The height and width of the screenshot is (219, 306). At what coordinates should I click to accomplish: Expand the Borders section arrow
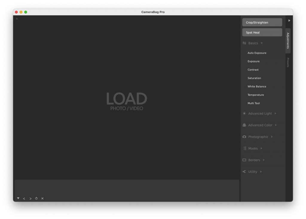coord(264,160)
